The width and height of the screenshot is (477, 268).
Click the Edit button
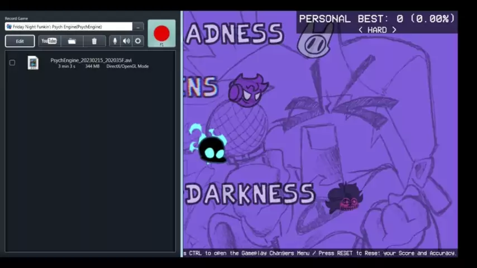20,41
